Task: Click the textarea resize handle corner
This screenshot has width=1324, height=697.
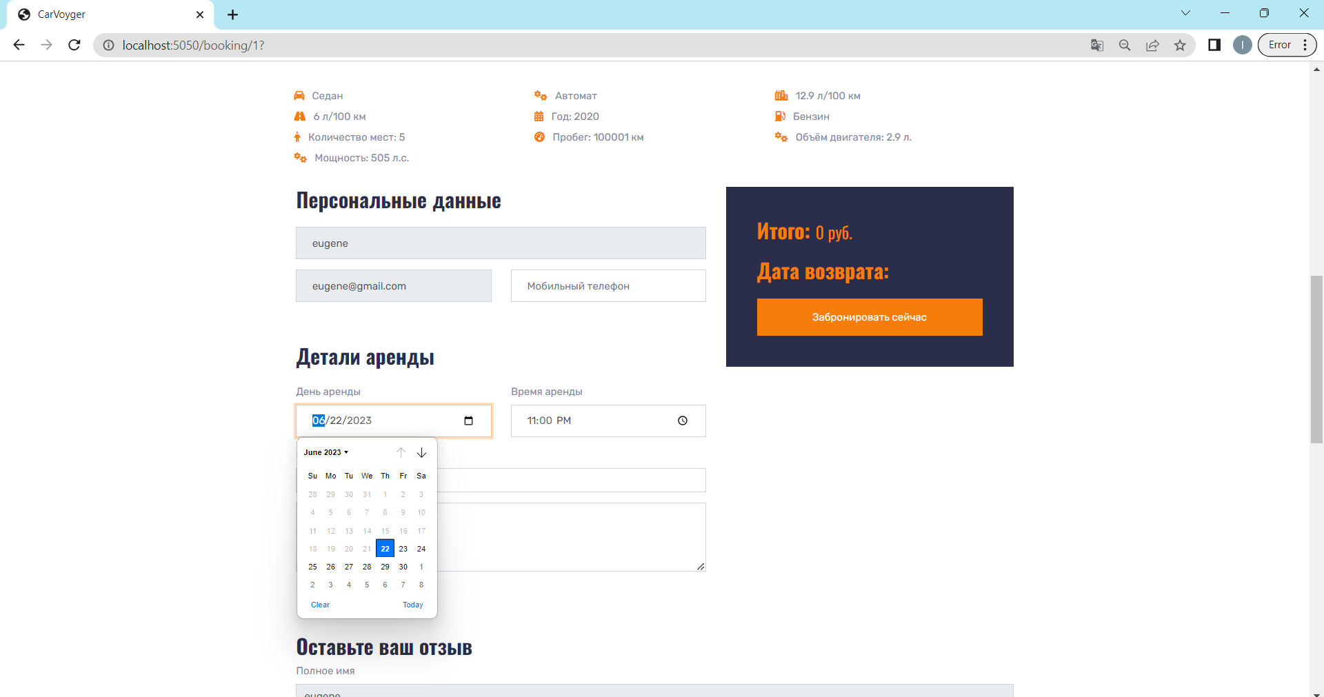Action: pos(701,566)
